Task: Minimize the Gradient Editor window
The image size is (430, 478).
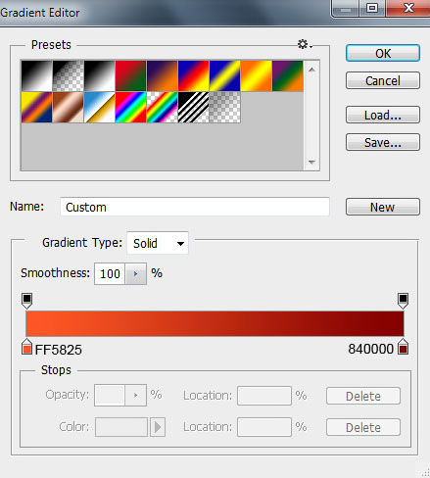Action: pyautogui.click(x=346, y=9)
